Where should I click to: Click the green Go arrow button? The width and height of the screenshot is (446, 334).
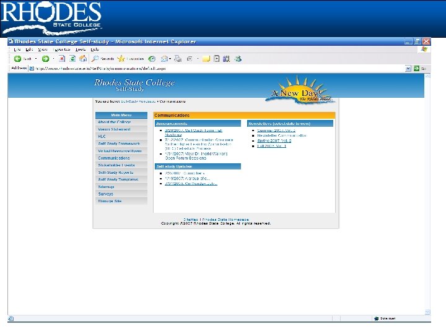click(x=416, y=69)
